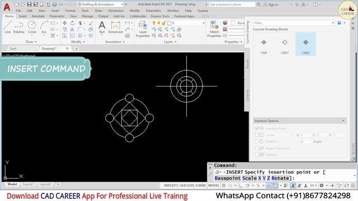Click the keyword search field
The height and width of the screenshot is (201, 358).
tap(232, 4)
